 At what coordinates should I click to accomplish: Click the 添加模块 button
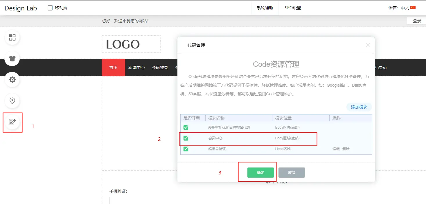click(359, 107)
